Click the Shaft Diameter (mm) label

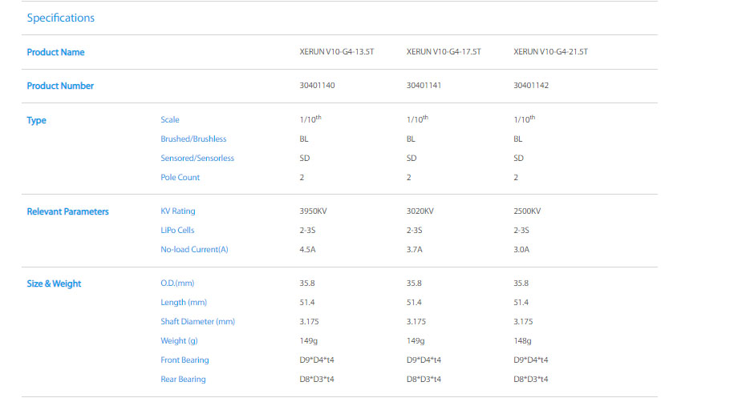pos(197,322)
